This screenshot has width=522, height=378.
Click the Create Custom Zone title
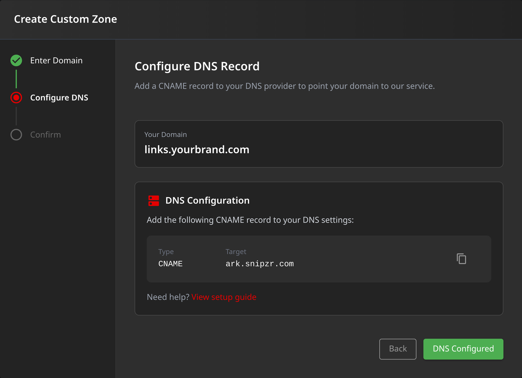pyautogui.click(x=66, y=19)
